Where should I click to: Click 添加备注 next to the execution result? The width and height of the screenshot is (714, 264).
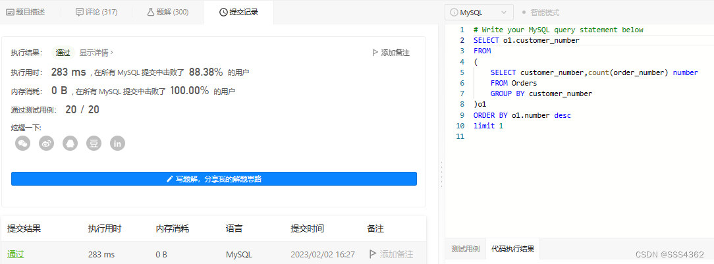(391, 53)
